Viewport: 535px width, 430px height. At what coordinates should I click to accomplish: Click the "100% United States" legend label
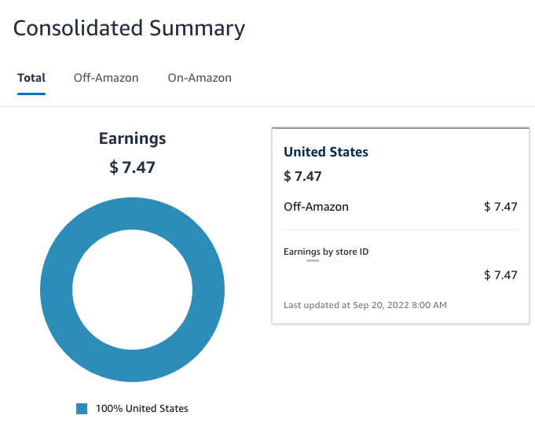pos(142,409)
